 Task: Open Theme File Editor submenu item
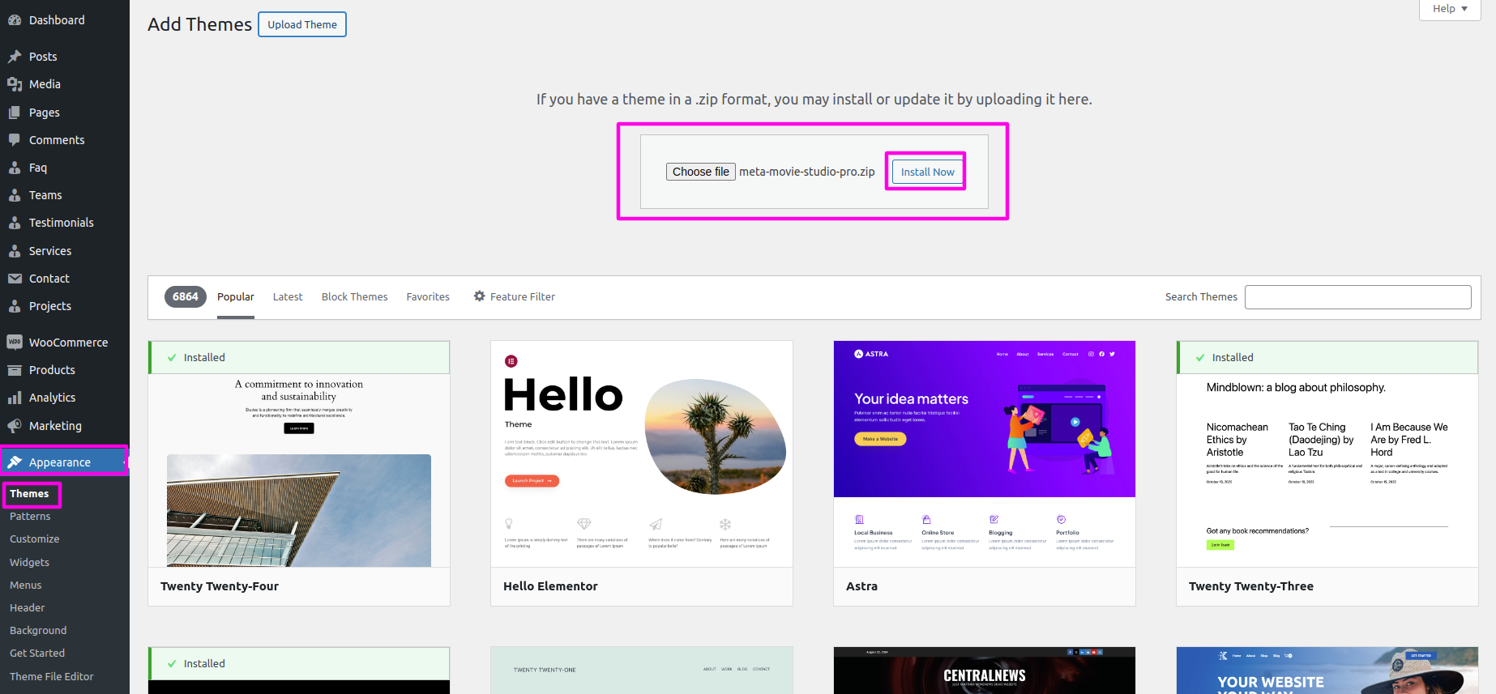click(x=52, y=676)
